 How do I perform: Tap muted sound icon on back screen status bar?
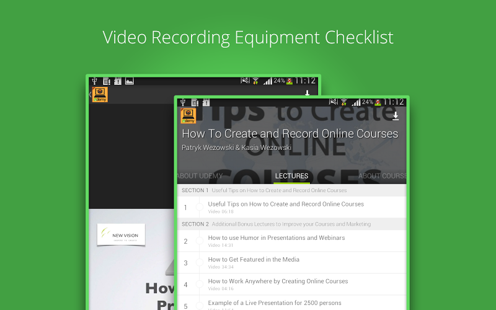pyautogui.click(x=245, y=81)
